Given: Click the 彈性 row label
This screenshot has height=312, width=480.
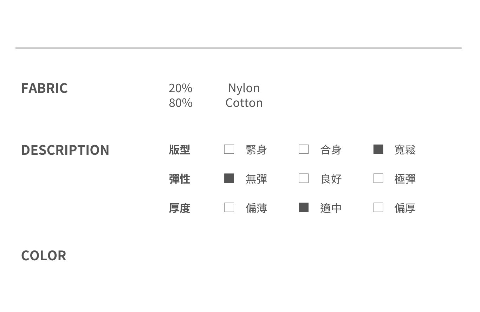Looking at the screenshot, I should 180,179.
